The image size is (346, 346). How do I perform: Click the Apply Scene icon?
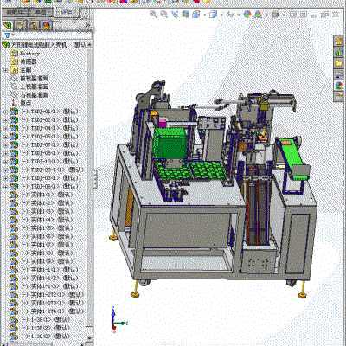tap(258, 14)
